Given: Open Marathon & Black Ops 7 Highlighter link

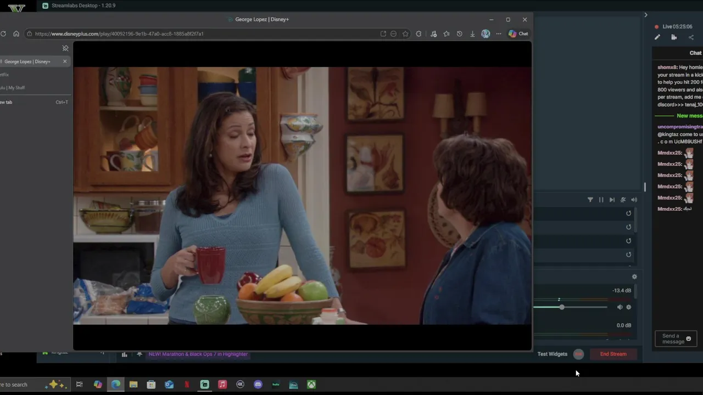Looking at the screenshot, I should click(198, 354).
